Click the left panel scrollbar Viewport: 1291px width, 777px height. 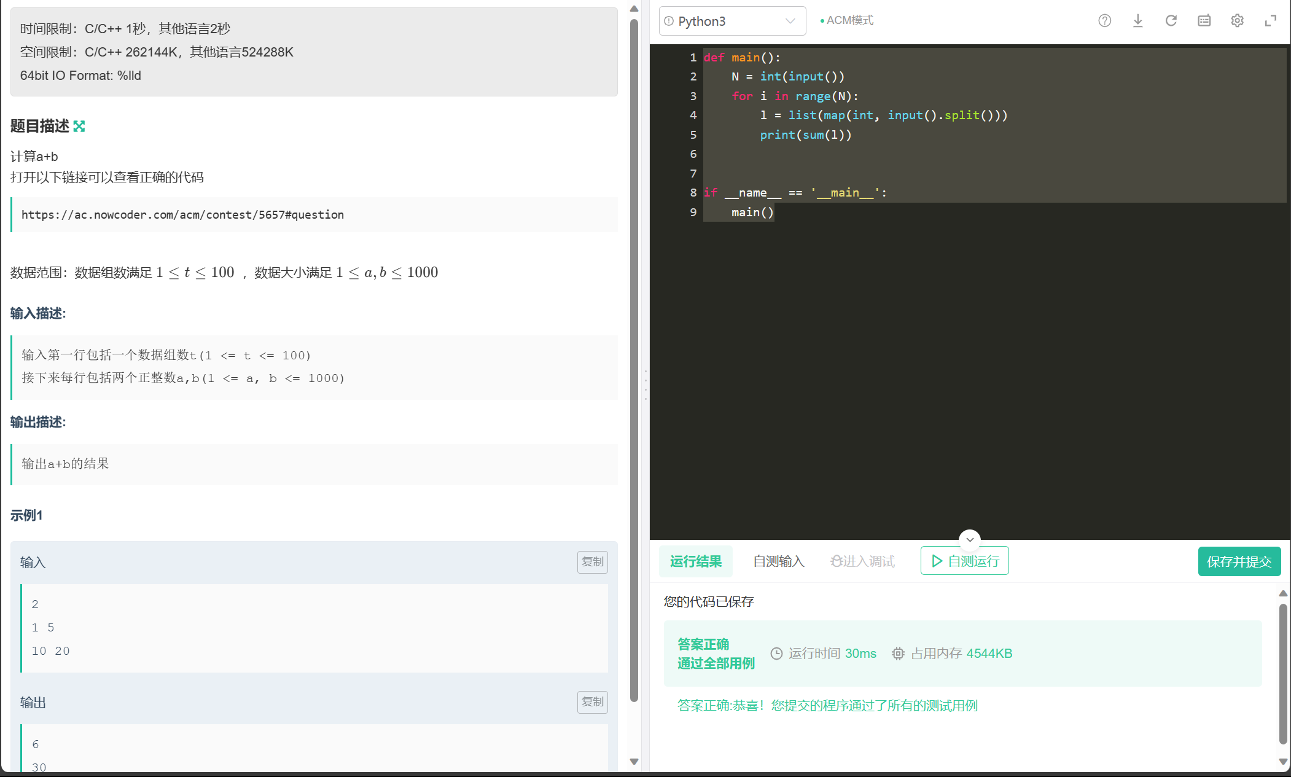[634, 369]
